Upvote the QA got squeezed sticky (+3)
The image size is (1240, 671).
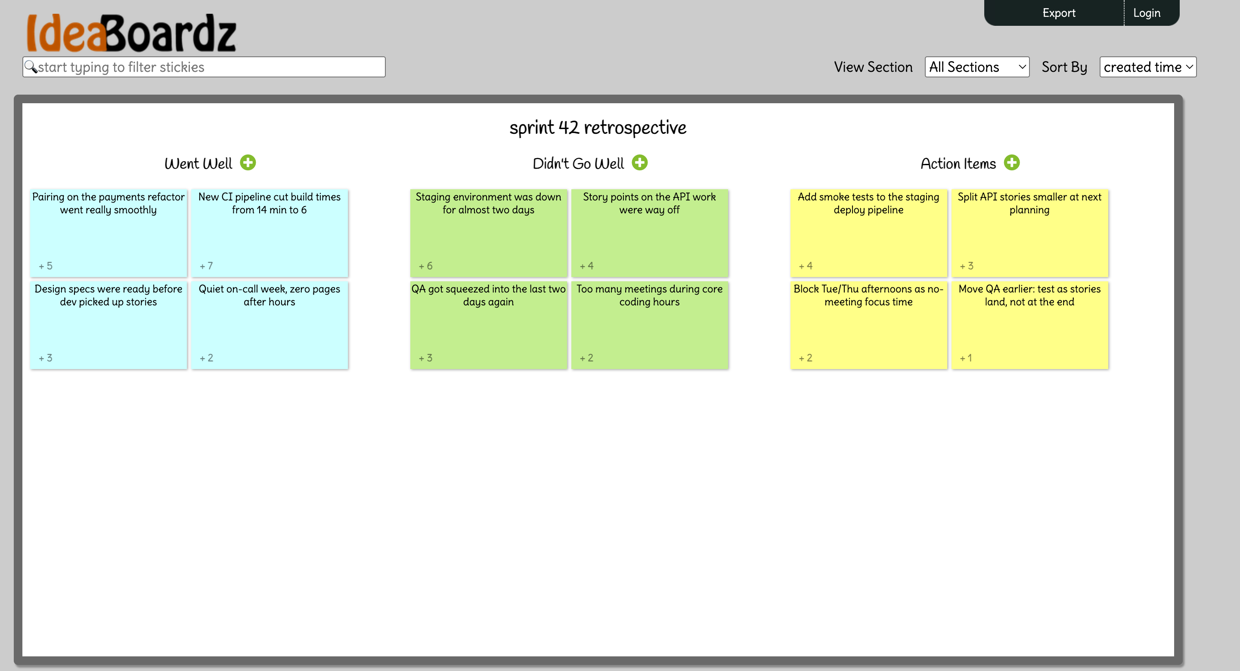pos(425,358)
